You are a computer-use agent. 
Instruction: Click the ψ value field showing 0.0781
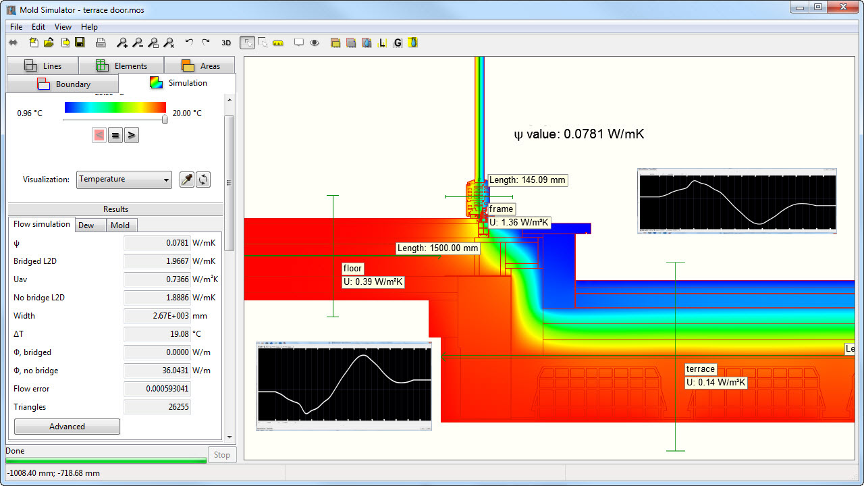(x=156, y=243)
